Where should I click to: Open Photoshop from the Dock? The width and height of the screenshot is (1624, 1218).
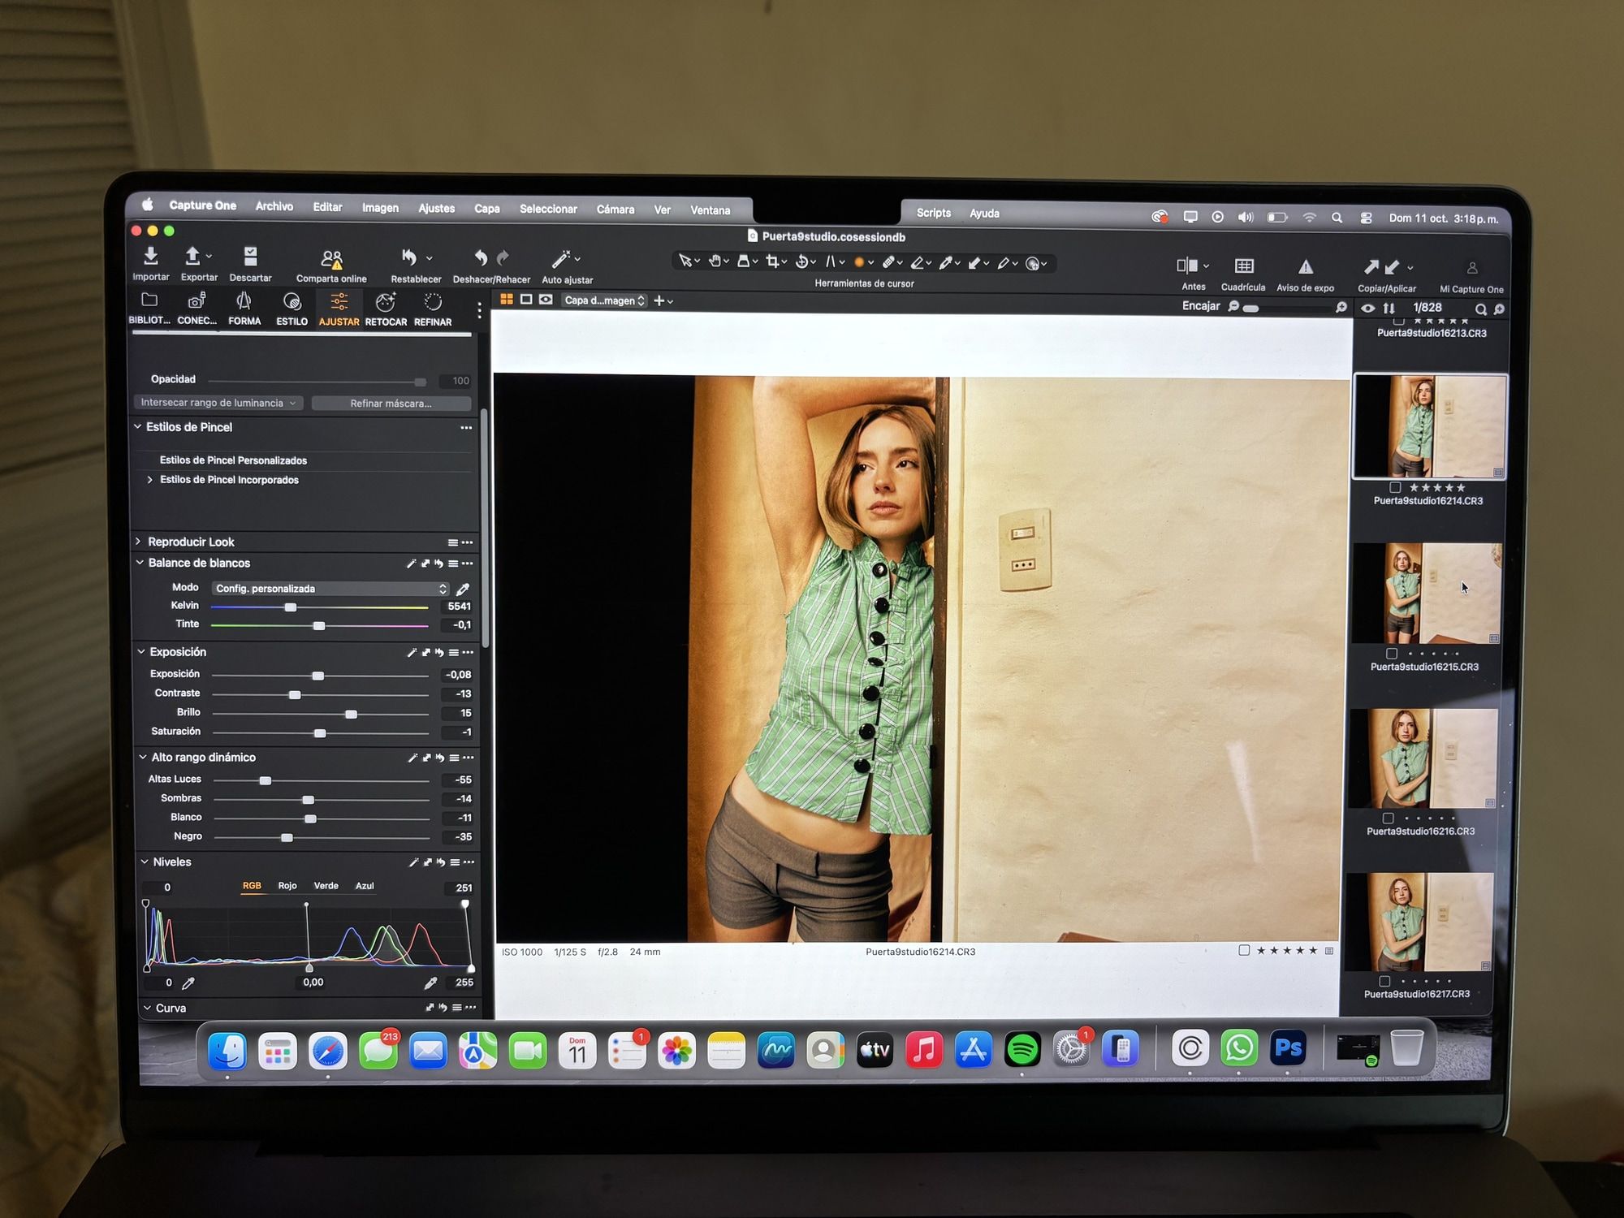click(x=1289, y=1048)
